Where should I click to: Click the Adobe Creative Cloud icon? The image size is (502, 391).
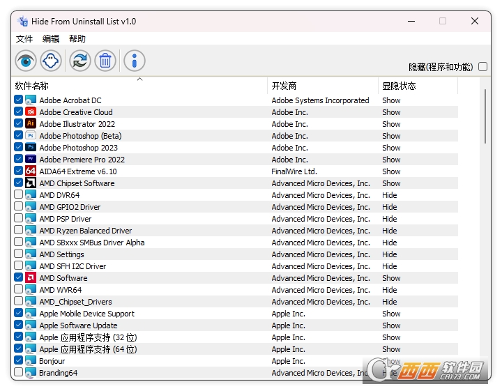[x=31, y=112]
